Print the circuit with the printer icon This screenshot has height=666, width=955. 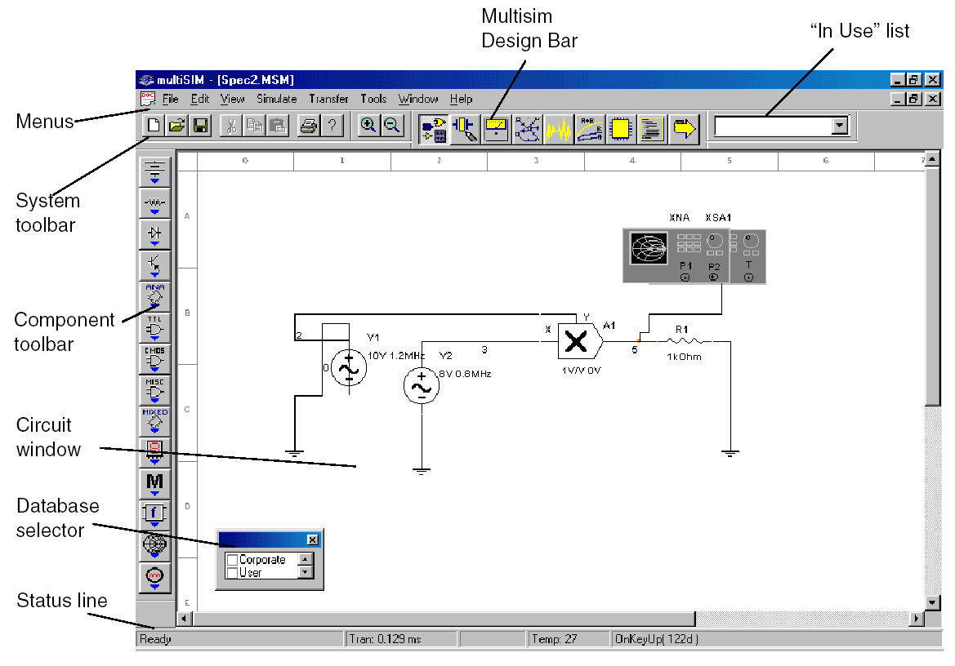point(308,126)
